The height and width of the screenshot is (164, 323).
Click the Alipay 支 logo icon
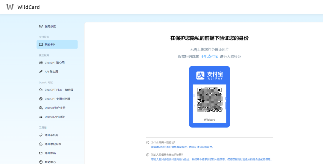tap(200, 76)
